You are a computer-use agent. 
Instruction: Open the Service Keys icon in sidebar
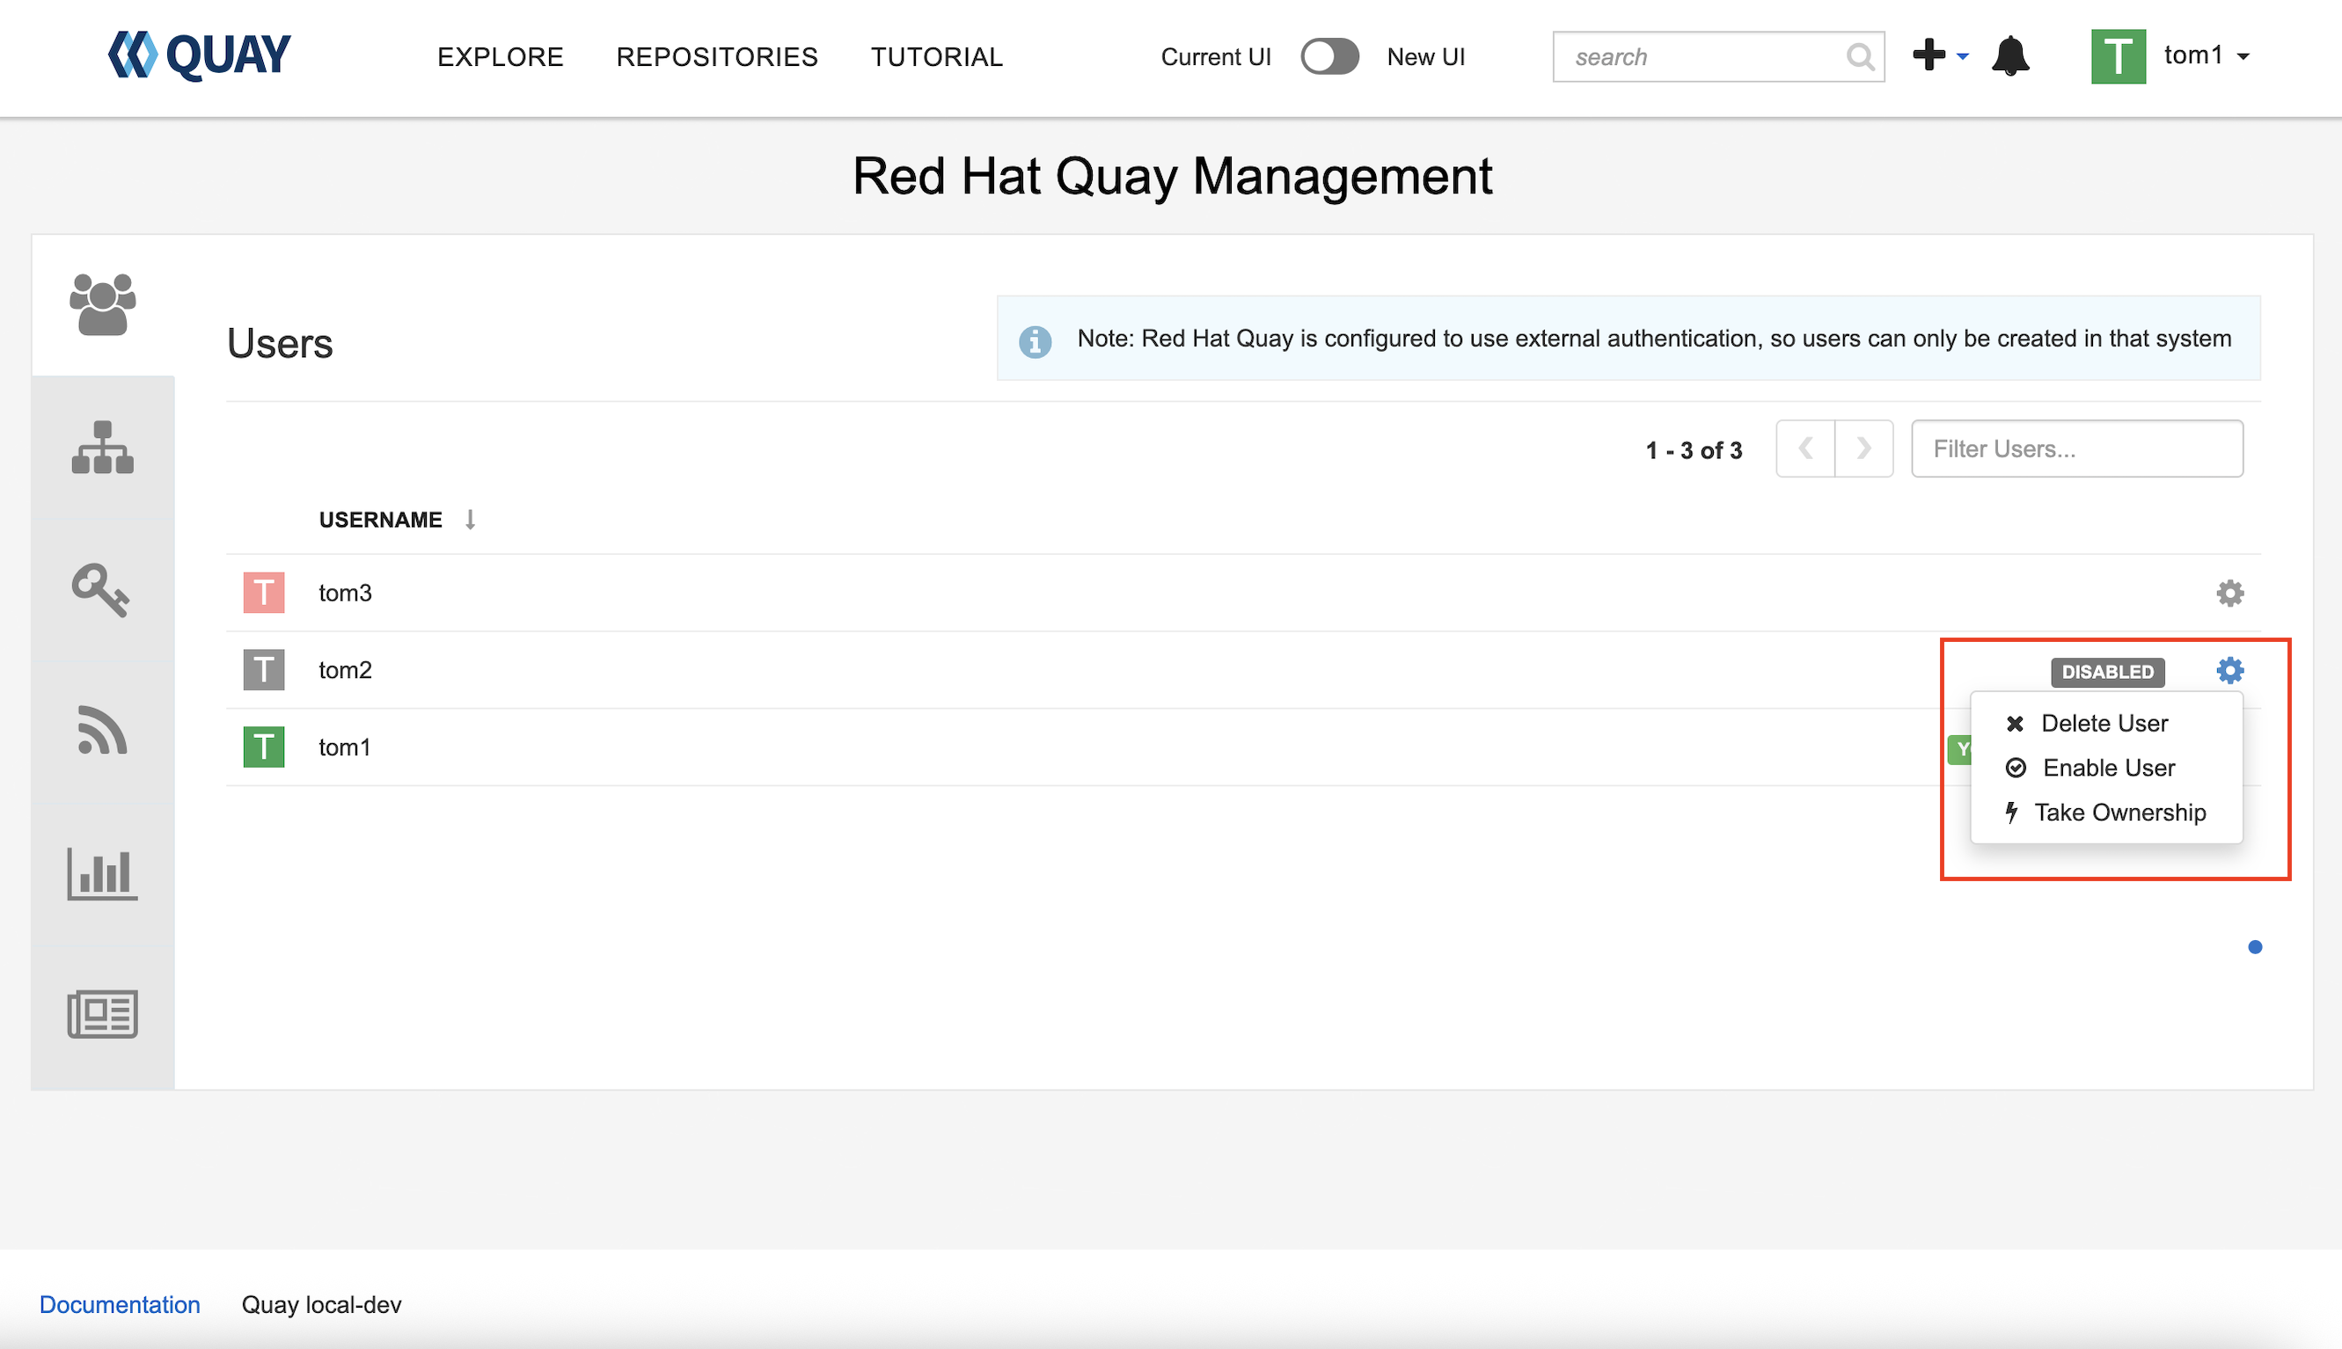point(101,590)
